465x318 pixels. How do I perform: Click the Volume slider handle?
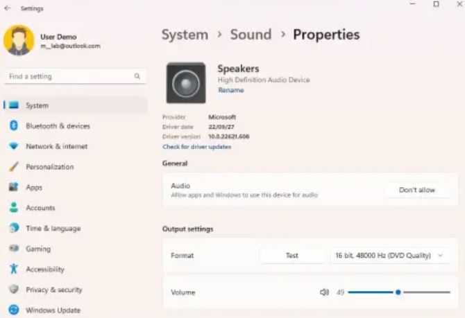[x=398, y=292]
